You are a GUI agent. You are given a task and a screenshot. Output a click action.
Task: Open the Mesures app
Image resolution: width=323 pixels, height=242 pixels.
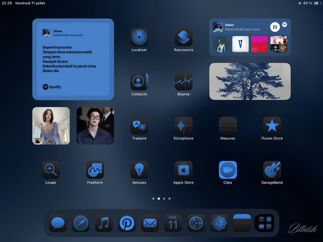pyautogui.click(x=228, y=126)
